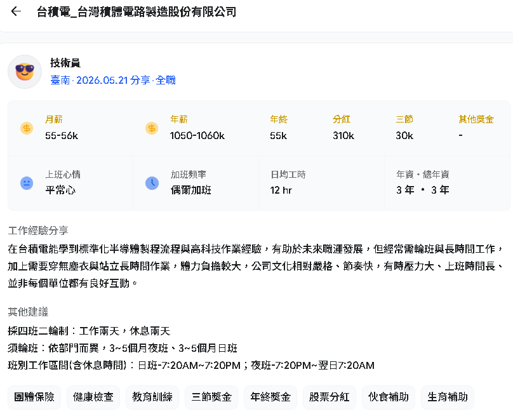This screenshot has width=513, height=414.
Task: Click the monthly salary 月薪 dollar coin icon
Action: [27, 128]
